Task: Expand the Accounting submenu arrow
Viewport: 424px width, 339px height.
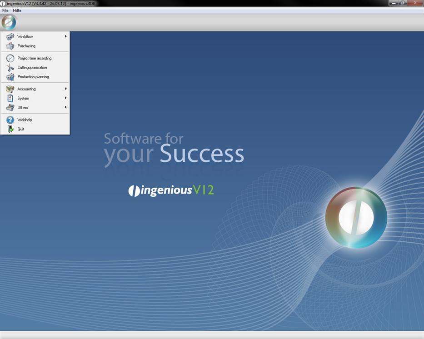Action: point(66,89)
